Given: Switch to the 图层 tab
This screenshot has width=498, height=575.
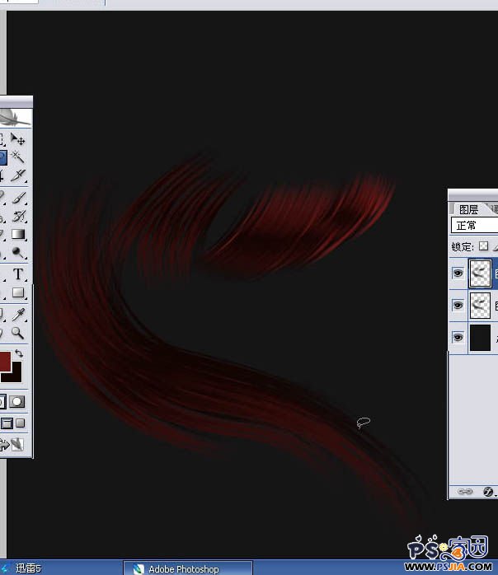Looking at the screenshot, I should 468,209.
